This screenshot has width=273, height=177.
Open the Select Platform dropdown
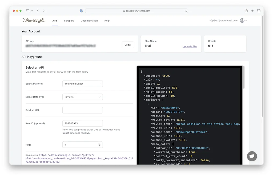(x=83, y=84)
